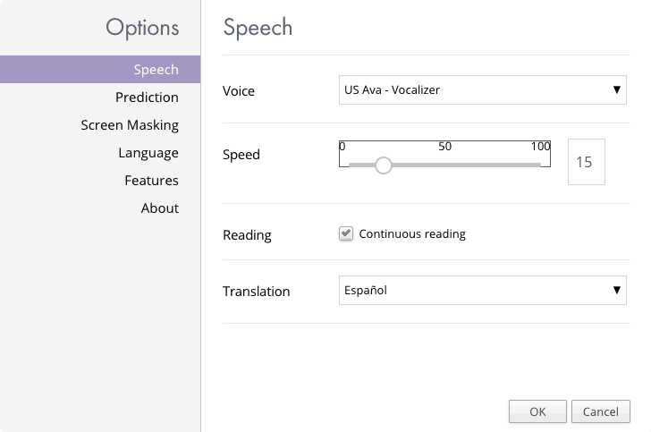651x432 pixels.
Task: Click the speed value box showing 15
Action: coord(587,162)
